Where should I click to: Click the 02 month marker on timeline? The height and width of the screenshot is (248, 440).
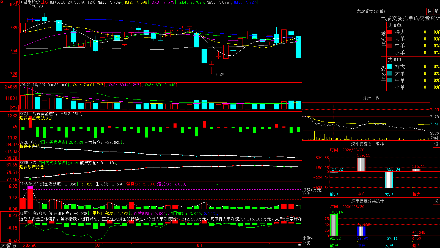[98, 245]
